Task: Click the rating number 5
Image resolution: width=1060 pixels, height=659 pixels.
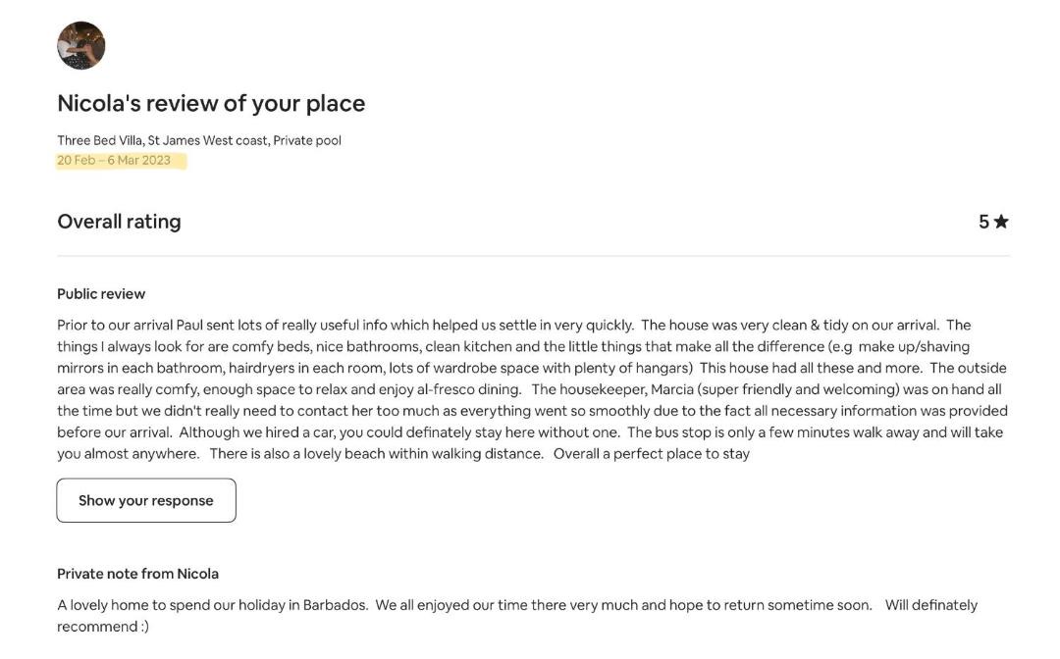Action: pyautogui.click(x=983, y=222)
